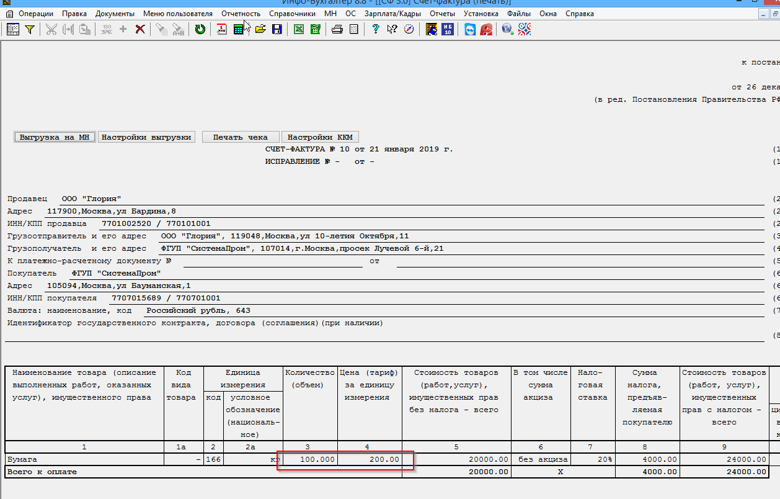Screen dimensions: 780x499
Task: Click the Настройки ККМ button
Action: pos(320,137)
